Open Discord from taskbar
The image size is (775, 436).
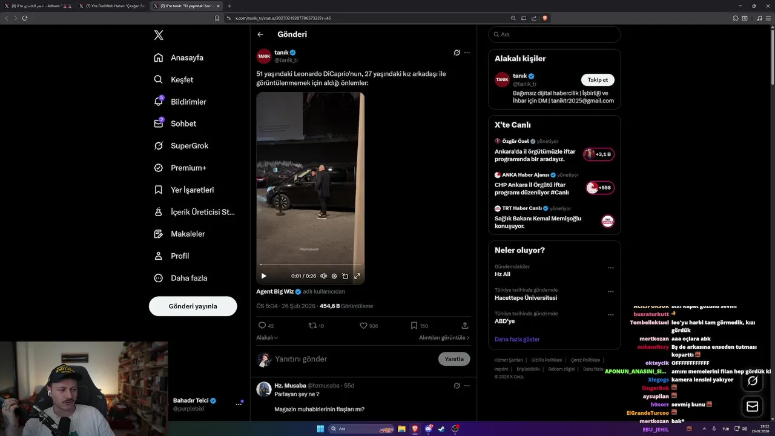coord(429,429)
